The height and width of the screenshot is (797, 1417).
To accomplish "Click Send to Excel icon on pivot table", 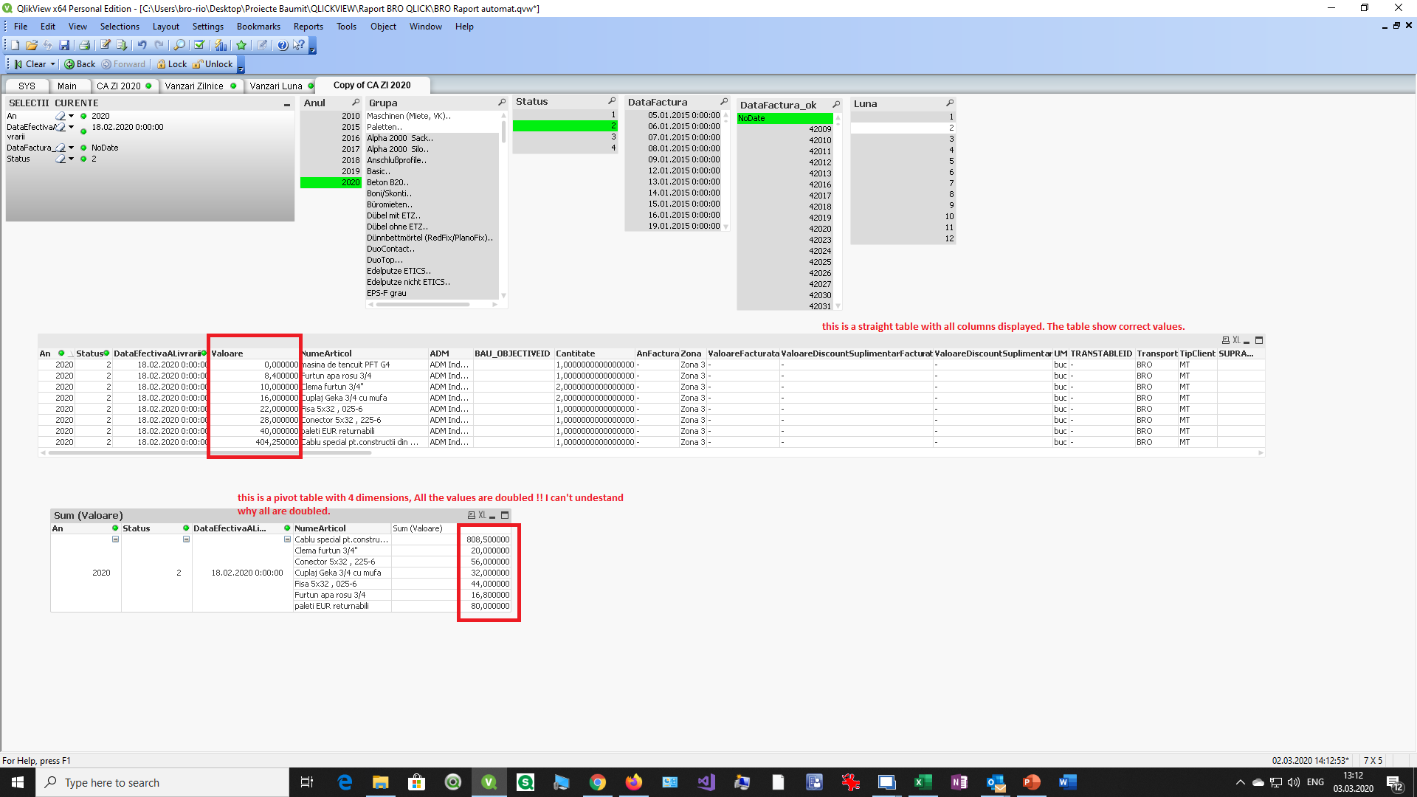I will pos(482,515).
